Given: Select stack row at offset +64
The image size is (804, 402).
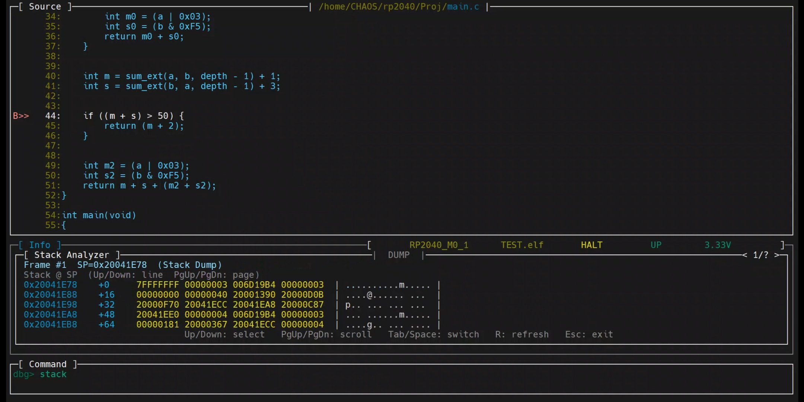Looking at the screenshot, I should click(106, 325).
